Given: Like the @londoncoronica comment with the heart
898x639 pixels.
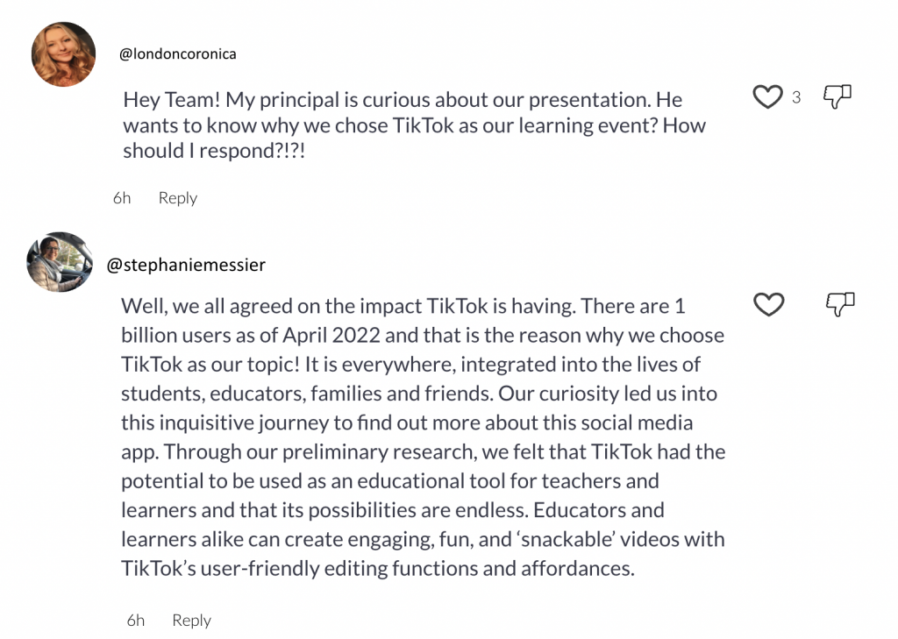Looking at the screenshot, I should (x=767, y=97).
